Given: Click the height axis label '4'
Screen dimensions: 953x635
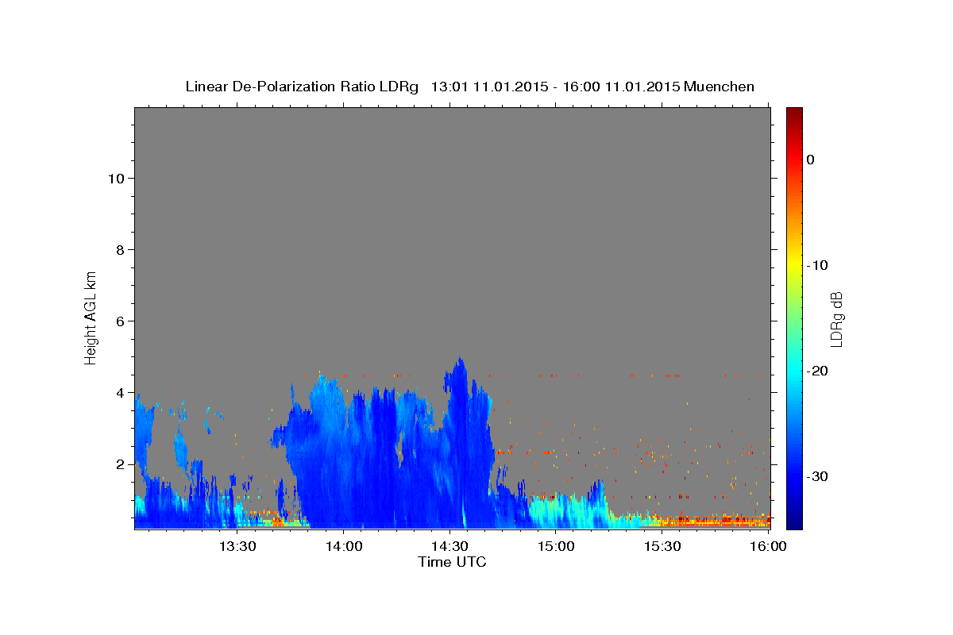Looking at the screenshot, I should (121, 392).
